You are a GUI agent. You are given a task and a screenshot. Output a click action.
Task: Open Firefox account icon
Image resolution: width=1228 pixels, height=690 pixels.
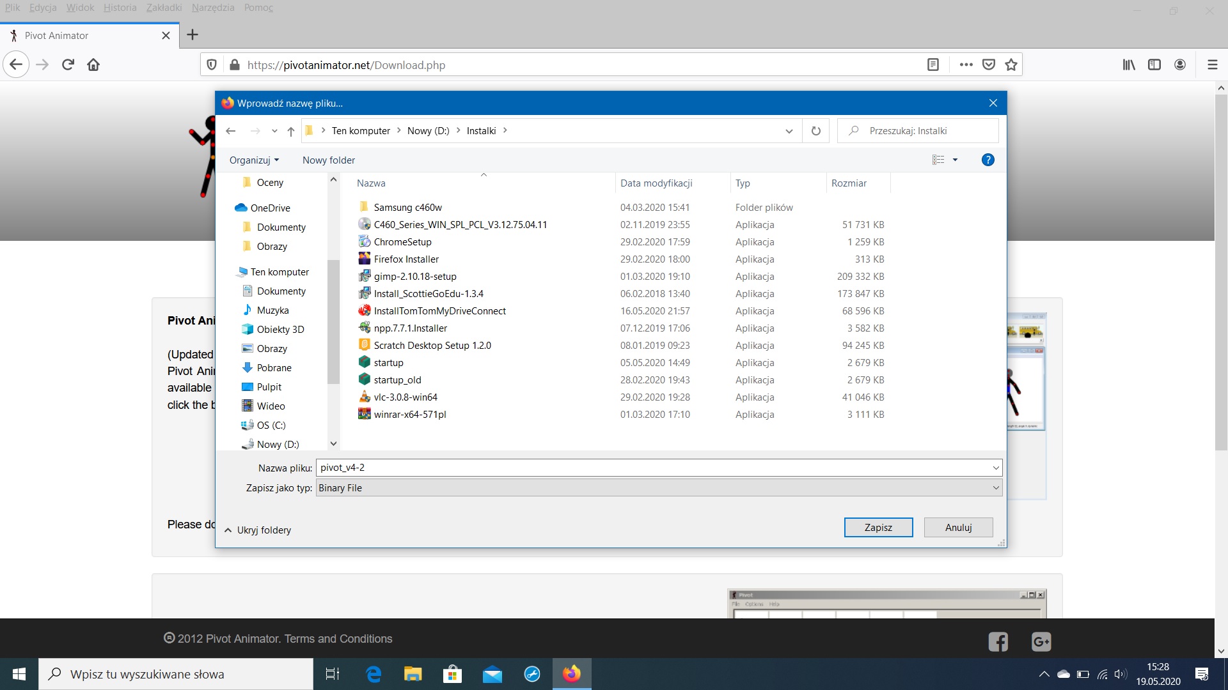(x=1180, y=65)
